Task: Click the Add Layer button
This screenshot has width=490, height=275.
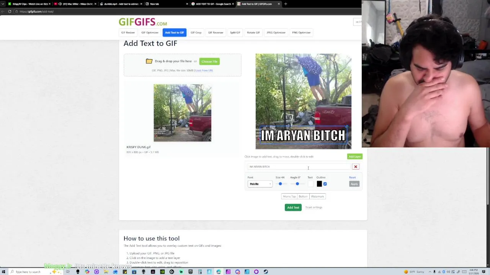Action: [x=354, y=157]
